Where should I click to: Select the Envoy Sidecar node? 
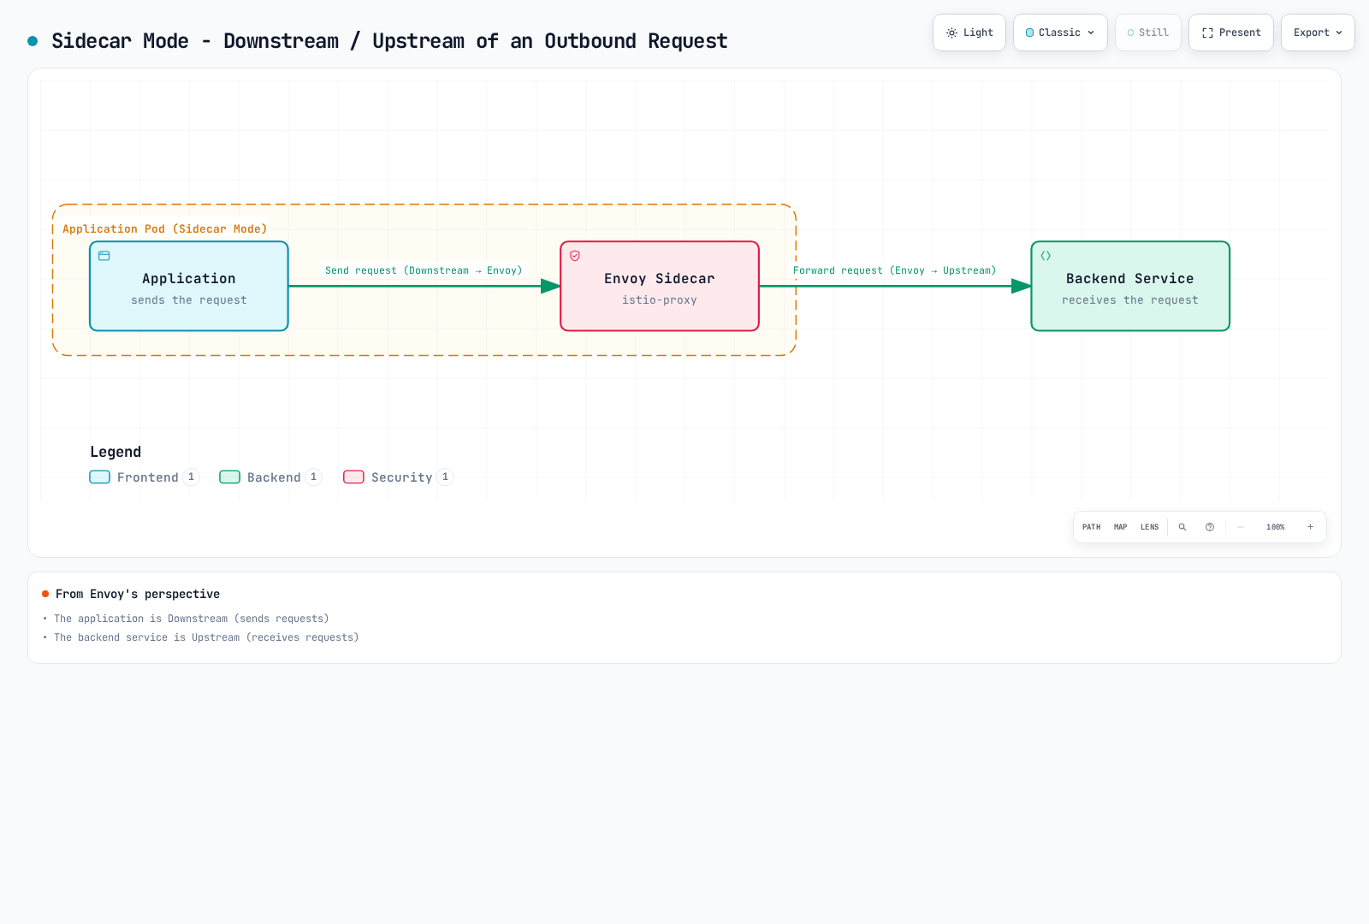coord(660,286)
